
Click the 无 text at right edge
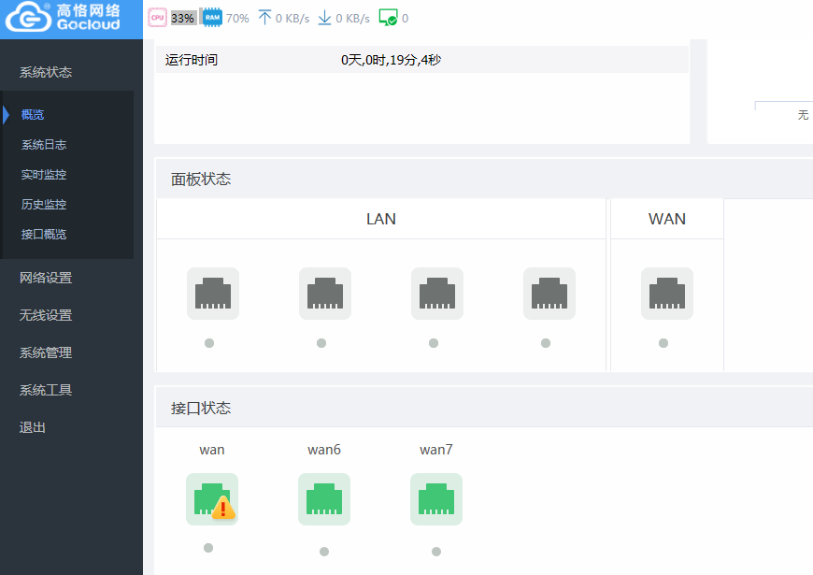point(803,115)
